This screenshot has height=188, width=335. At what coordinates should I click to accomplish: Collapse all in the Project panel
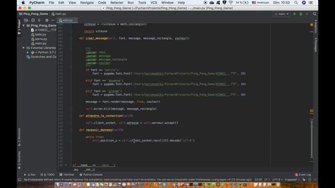[39, 20]
